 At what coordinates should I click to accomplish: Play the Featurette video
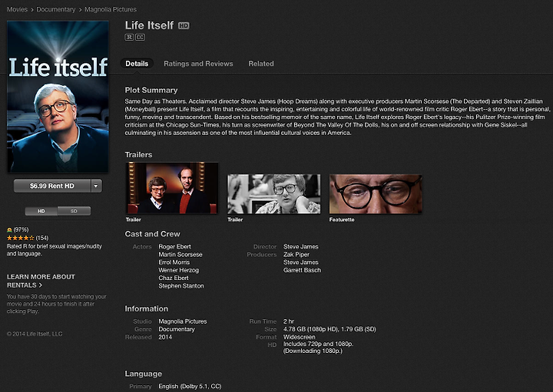click(x=376, y=194)
